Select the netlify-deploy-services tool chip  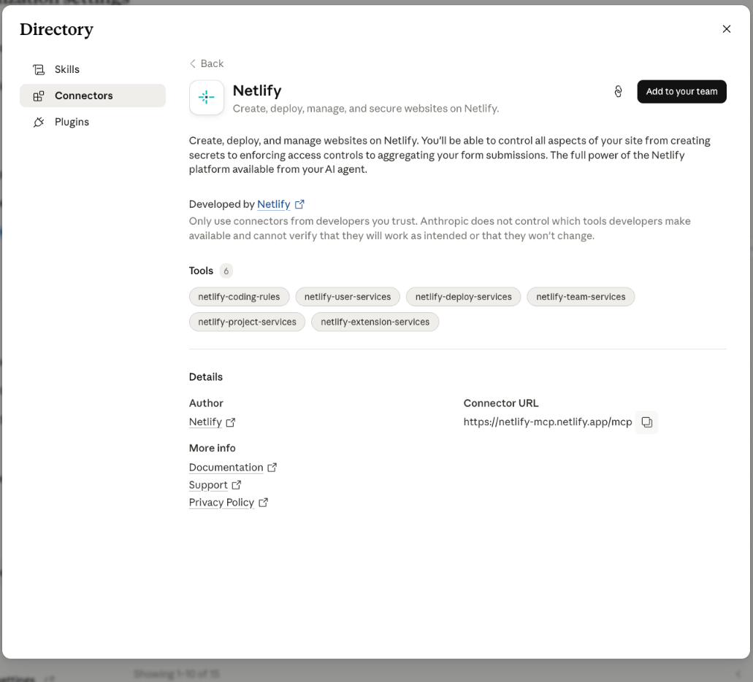tap(464, 297)
